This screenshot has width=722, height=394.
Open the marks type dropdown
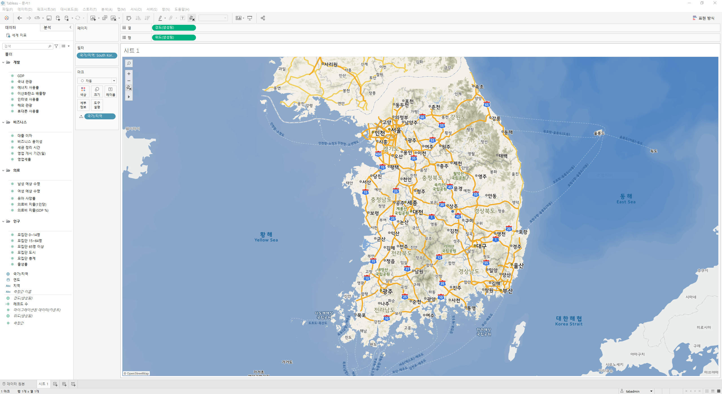tap(97, 81)
